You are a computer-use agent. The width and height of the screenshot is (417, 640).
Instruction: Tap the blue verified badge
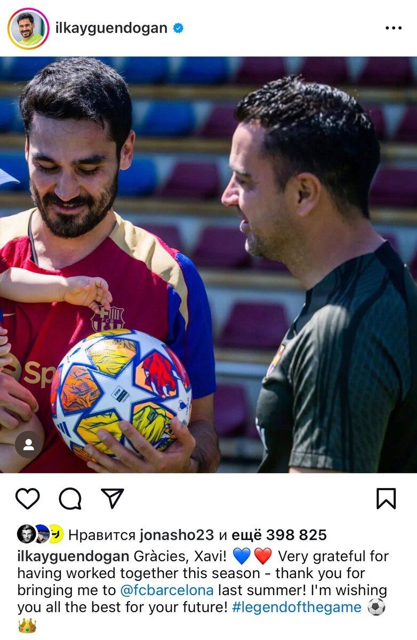(x=178, y=28)
